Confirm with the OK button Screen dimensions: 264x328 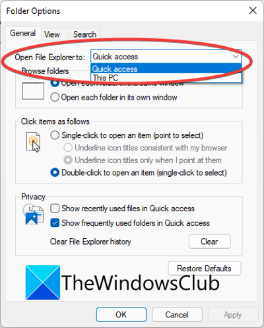coord(121,315)
